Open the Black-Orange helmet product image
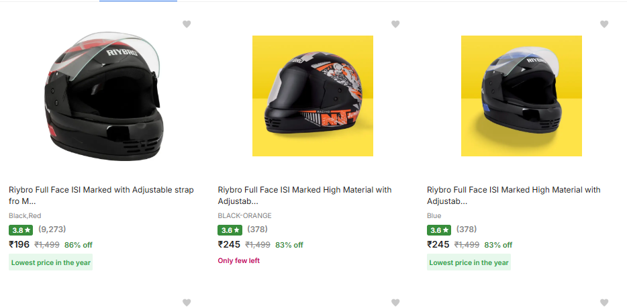This screenshot has width=627, height=308. 313,95
